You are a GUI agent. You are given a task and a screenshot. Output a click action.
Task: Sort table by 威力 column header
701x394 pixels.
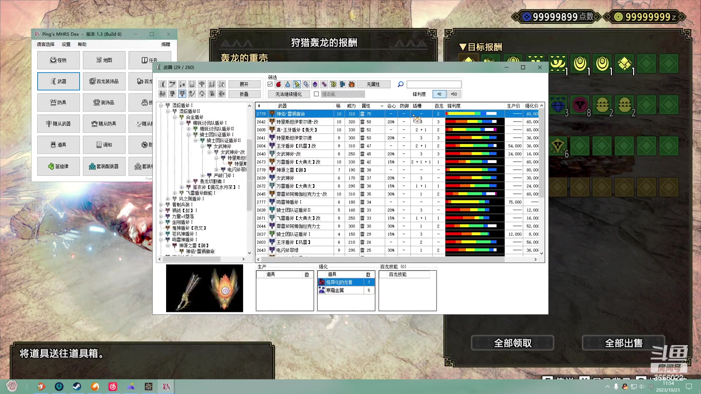pyautogui.click(x=351, y=106)
